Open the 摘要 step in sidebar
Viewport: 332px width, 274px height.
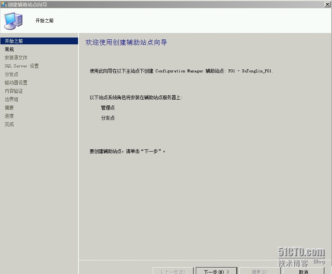(x=9, y=108)
